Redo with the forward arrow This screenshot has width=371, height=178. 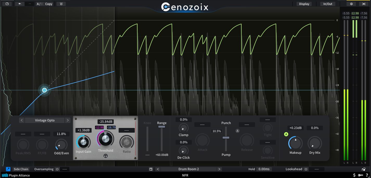click(29, 4)
